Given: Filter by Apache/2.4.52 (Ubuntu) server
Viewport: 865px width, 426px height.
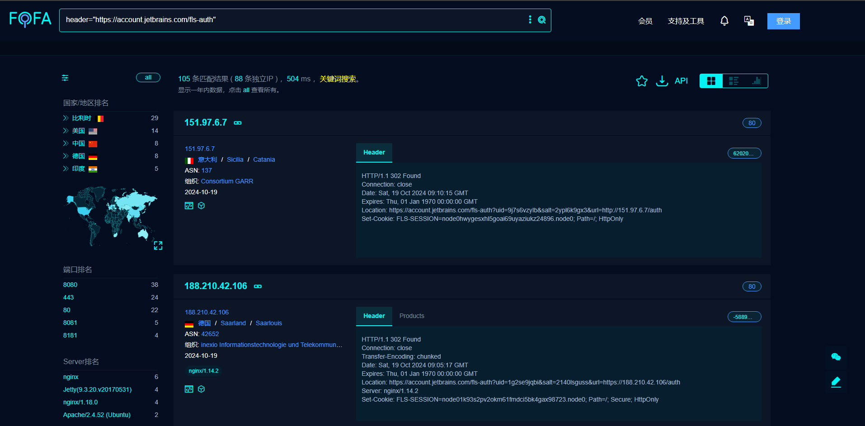Looking at the screenshot, I should pyautogui.click(x=97, y=415).
